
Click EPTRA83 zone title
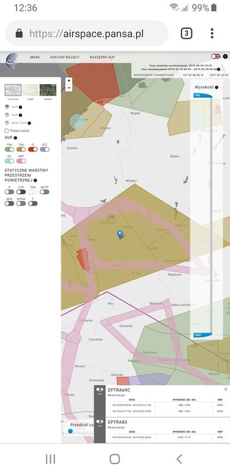117,422
